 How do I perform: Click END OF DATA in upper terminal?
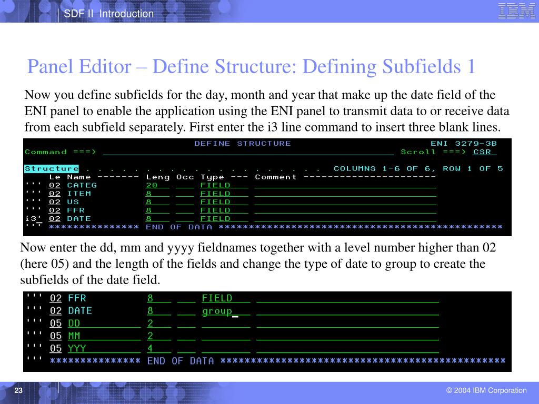pyautogui.click(x=179, y=227)
